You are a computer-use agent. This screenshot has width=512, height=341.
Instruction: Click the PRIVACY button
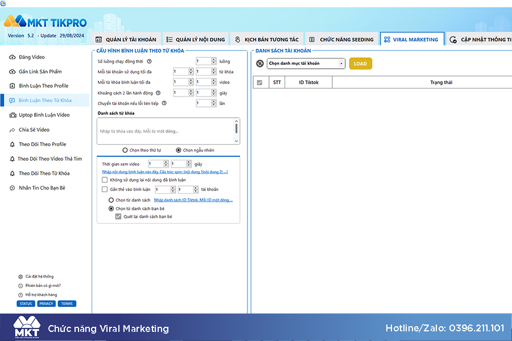[x=46, y=304]
